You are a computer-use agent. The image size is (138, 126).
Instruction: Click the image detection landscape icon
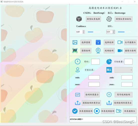pos(75,50)
